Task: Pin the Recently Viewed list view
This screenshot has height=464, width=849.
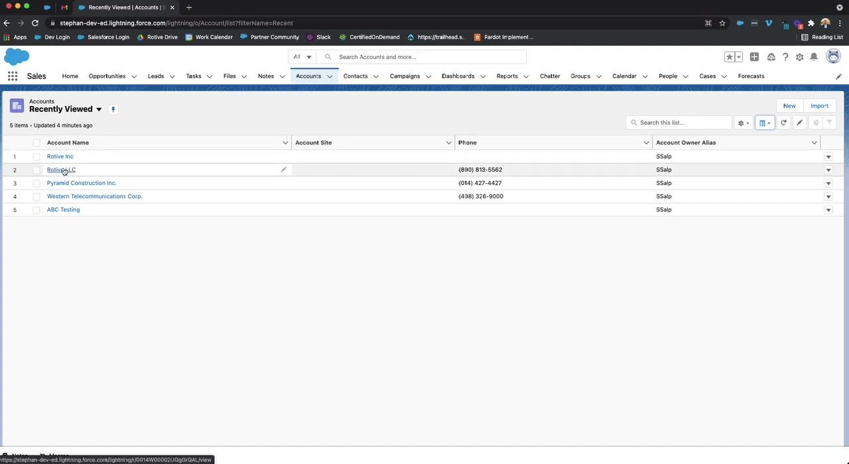Action: (x=113, y=109)
